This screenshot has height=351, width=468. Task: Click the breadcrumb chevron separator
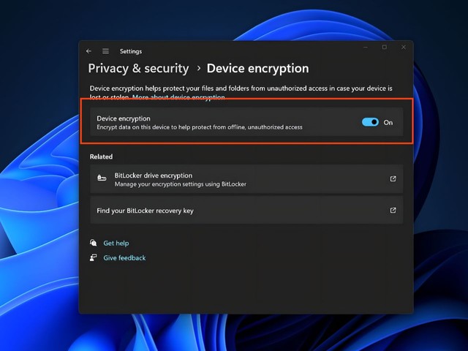pos(198,69)
